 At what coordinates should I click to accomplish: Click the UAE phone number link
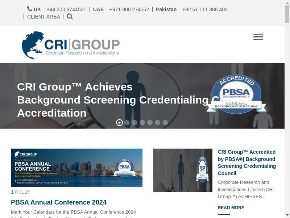[x=129, y=9]
